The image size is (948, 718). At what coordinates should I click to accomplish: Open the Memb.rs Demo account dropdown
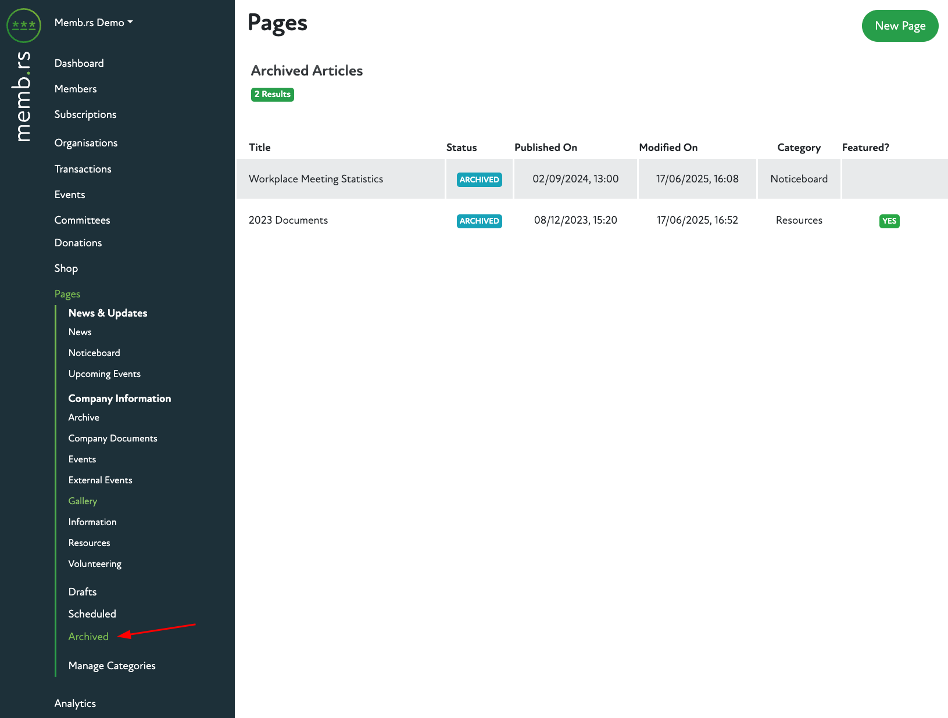click(x=93, y=23)
